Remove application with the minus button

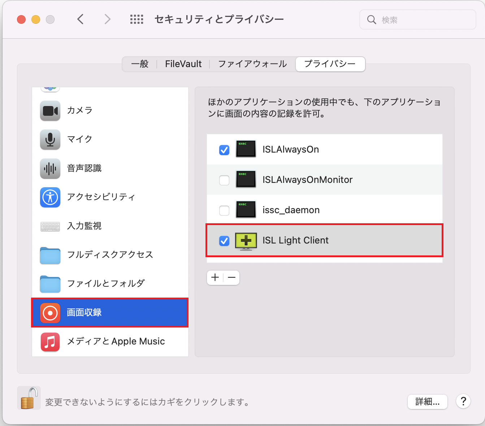point(231,277)
